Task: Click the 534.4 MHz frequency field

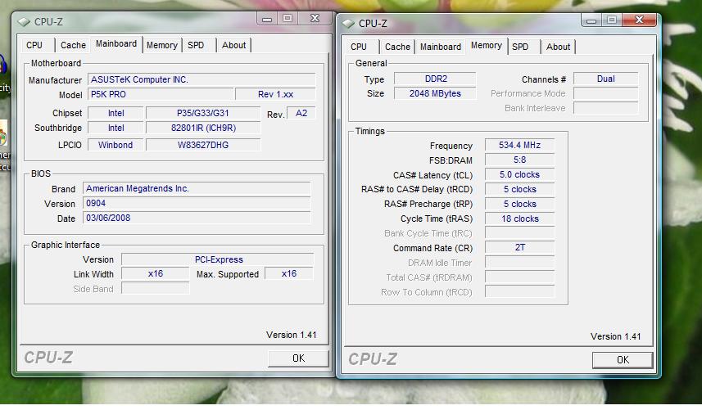Action: click(x=519, y=146)
